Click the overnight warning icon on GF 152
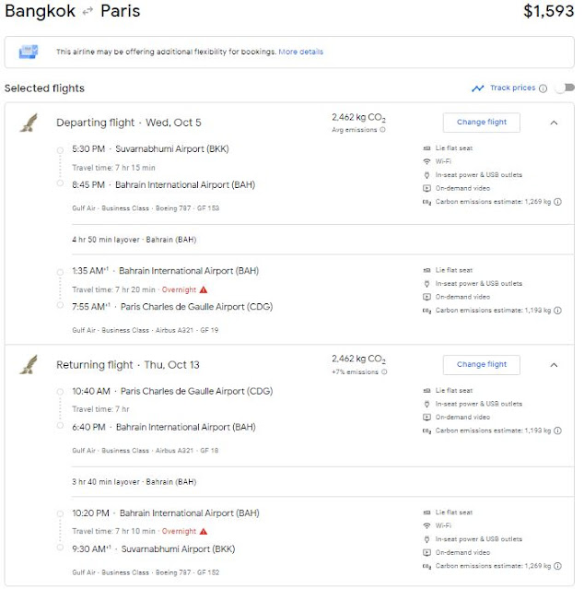The image size is (584, 589). coord(203,532)
